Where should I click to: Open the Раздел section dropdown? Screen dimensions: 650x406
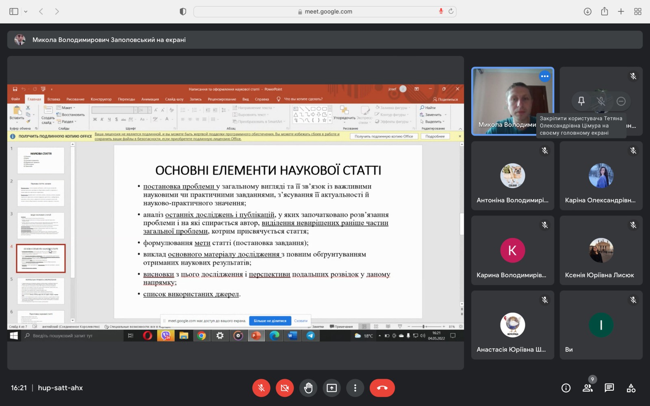click(67, 121)
